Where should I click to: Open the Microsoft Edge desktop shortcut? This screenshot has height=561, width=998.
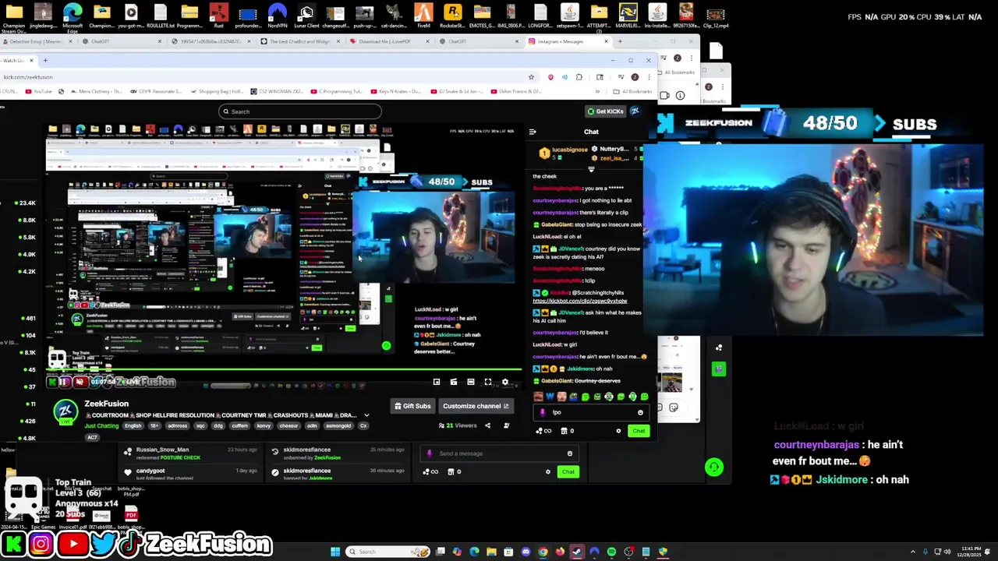click(73, 17)
